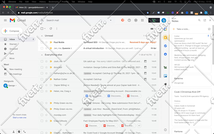Select the Jen, me, Queenie email checkbox

click(x=42, y=48)
